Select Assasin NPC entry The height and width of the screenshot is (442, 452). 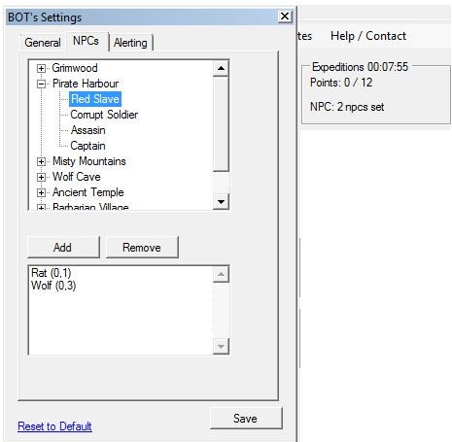(87, 130)
